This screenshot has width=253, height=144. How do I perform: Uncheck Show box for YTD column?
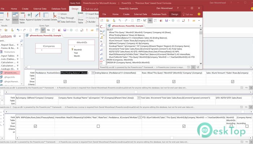(184, 126)
